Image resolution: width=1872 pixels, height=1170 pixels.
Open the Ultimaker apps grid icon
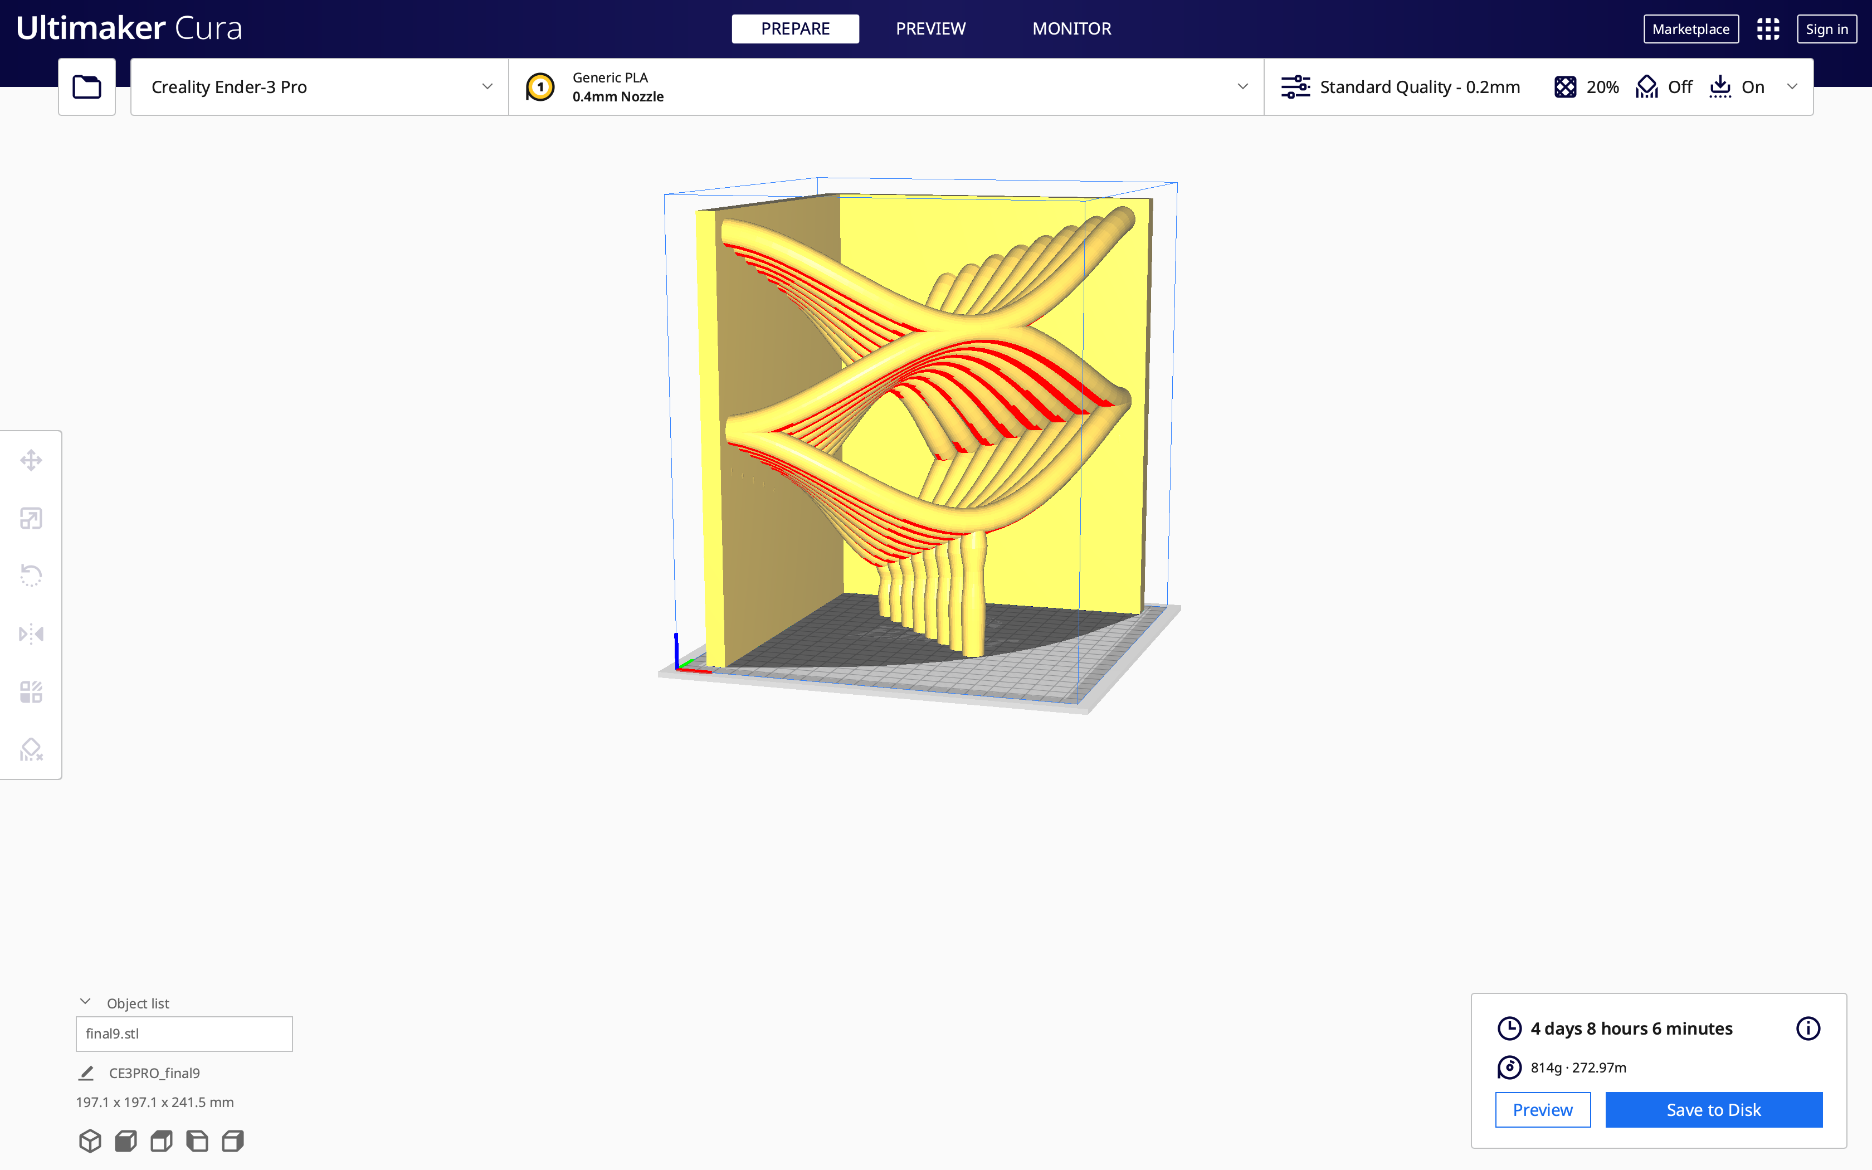coord(1768,30)
